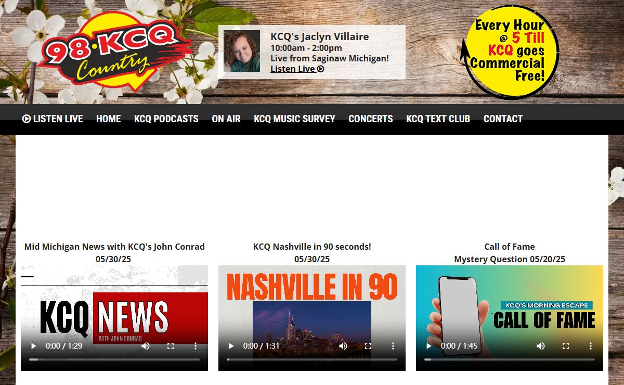
Task: Open the Concerts page
Action: tap(371, 119)
